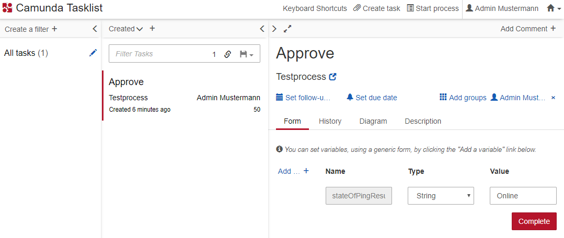Switch to the History tab
Viewport: 564px width, 238px height.
click(x=330, y=121)
